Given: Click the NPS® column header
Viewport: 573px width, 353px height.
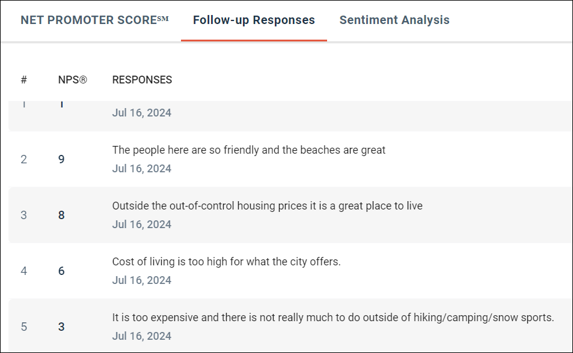Looking at the screenshot, I should click(x=72, y=80).
